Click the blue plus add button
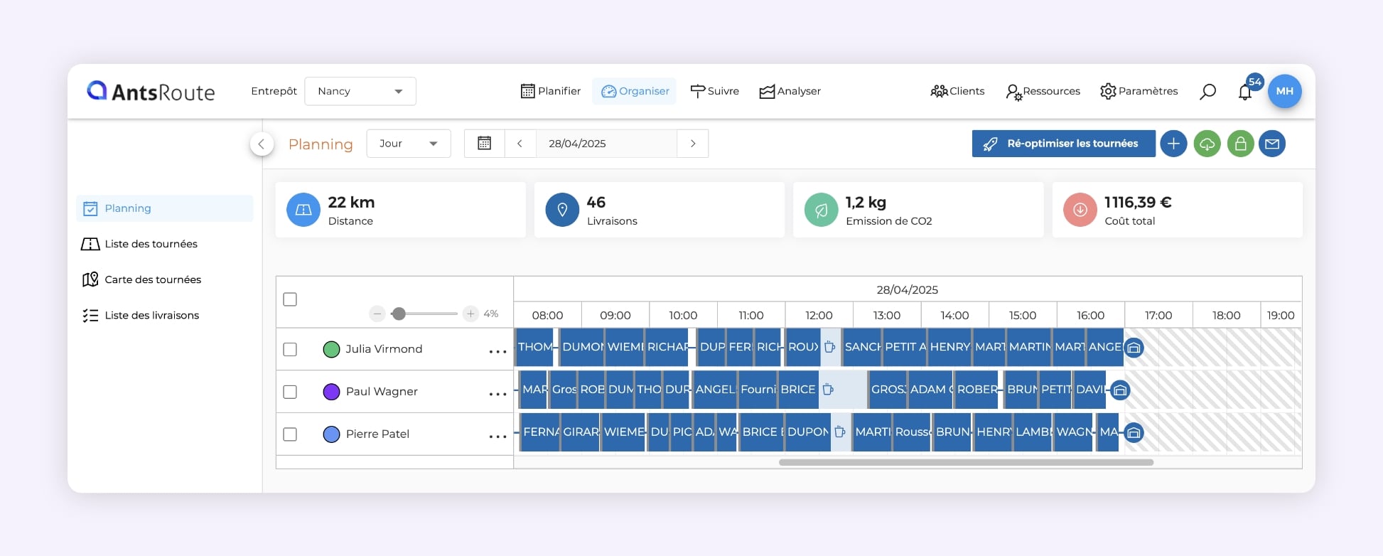 (x=1173, y=144)
